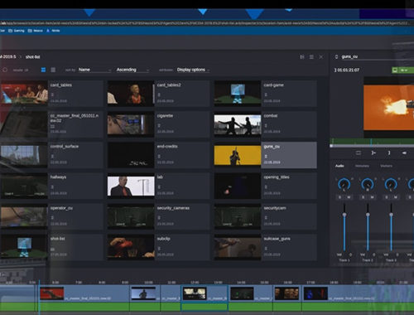This screenshot has height=315, width=414.
Task: Select the combat clip thumbnail
Action: click(x=238, y=124)
